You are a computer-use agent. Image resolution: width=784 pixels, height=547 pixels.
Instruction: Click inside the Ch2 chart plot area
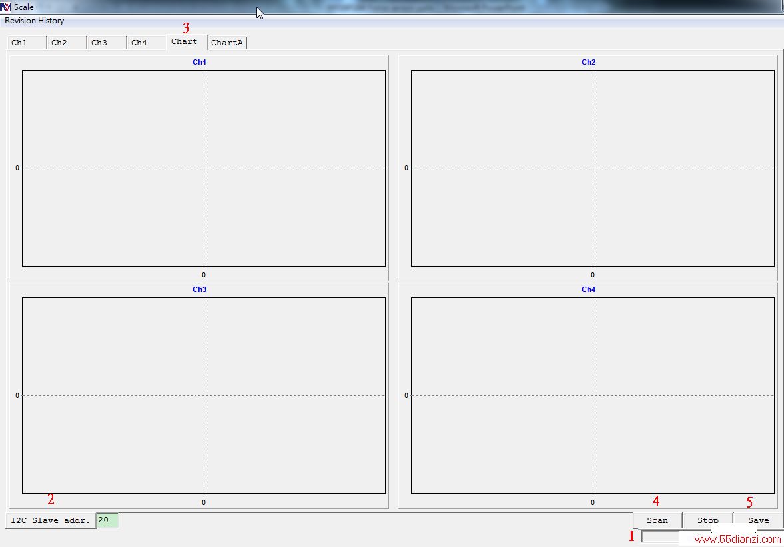[x=593, y=168]
